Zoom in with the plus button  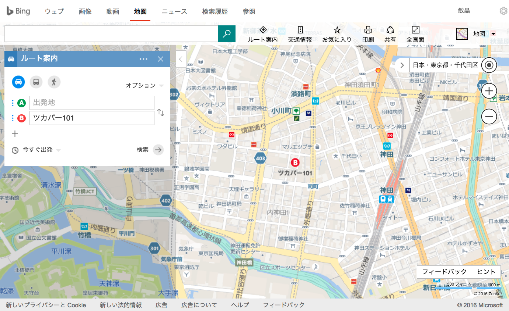pyautogui.click(x=489, y=90)
